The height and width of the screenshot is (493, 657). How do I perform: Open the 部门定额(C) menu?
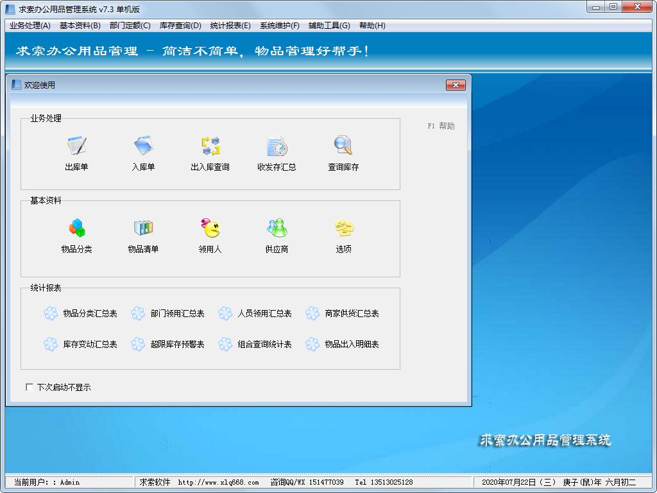(x=130, y=26)
